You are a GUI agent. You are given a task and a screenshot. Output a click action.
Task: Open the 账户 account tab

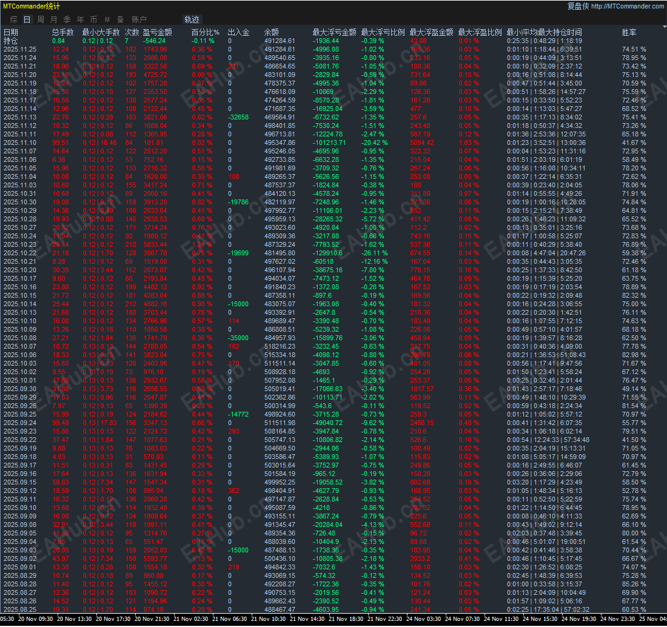click(139, 19)
